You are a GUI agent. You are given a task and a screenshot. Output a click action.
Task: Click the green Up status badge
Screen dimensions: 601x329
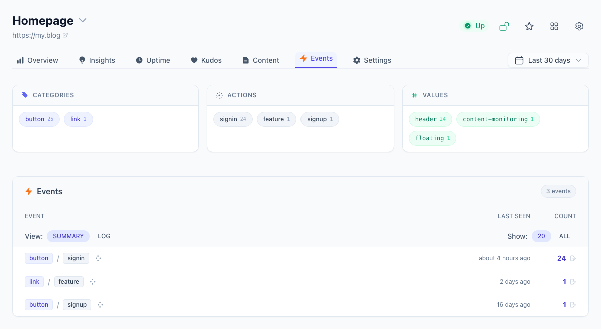pos(474,26)
